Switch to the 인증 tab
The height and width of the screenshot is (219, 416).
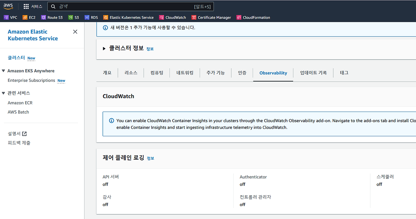(242, 73)
